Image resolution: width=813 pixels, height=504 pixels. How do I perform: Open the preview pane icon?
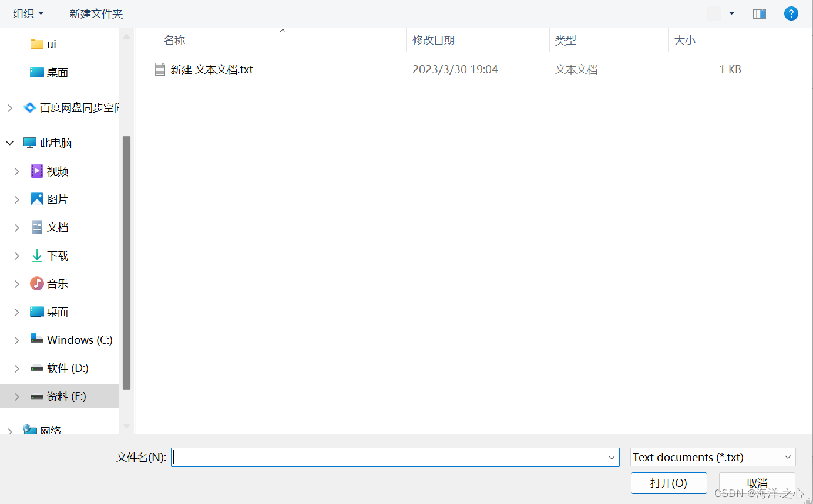click(759, 13)
